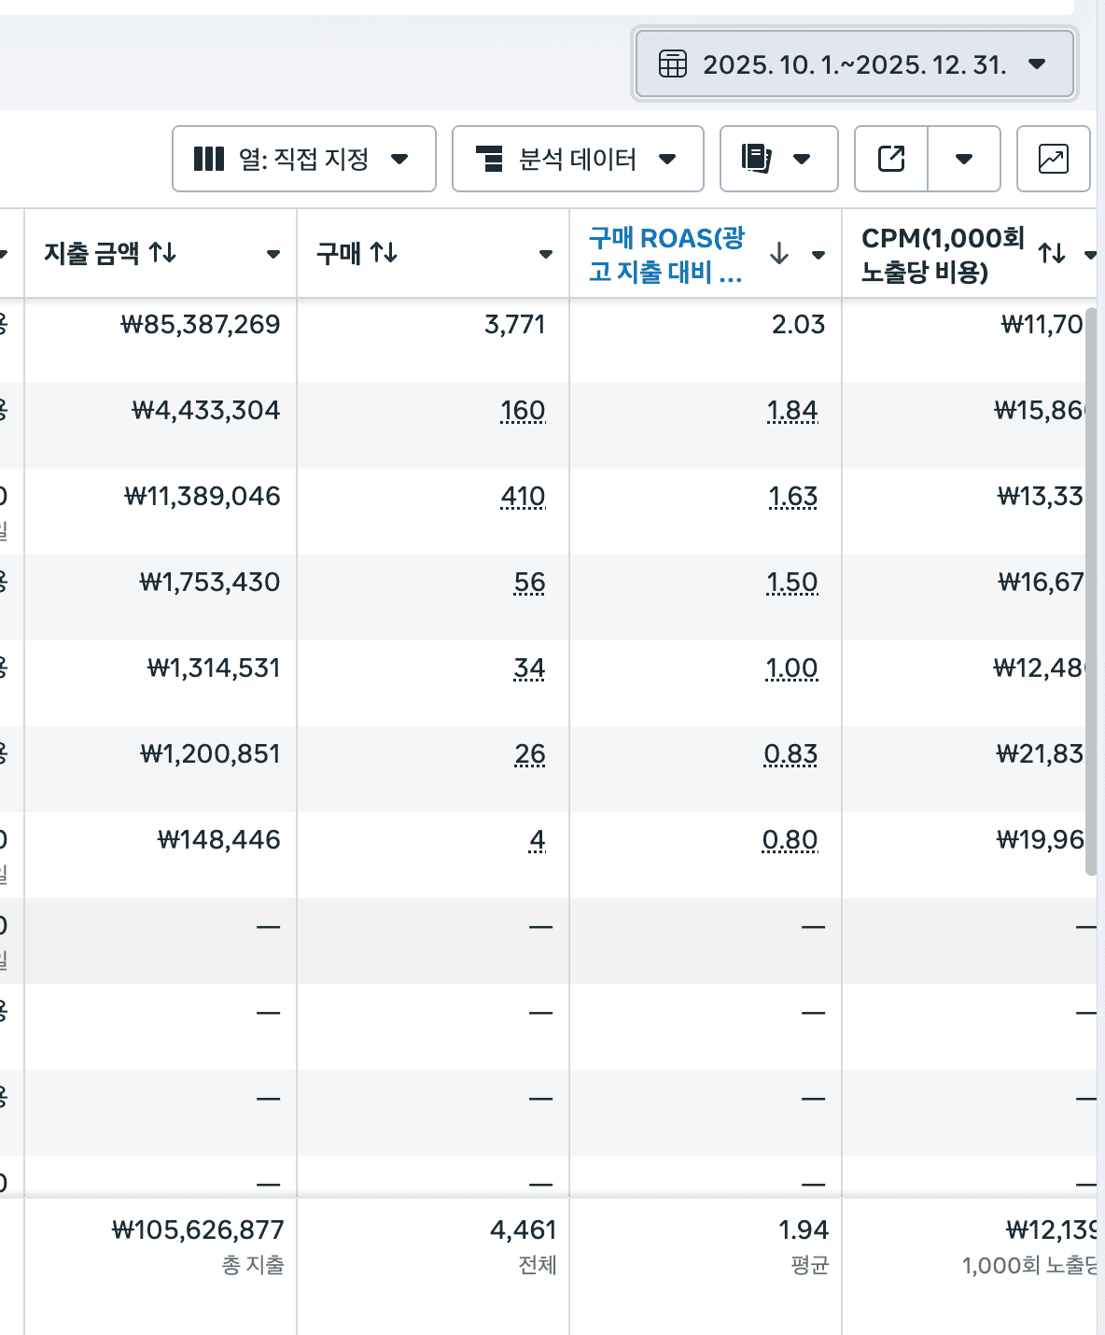Click the 56 purchases value
1105x1335 pixels.
[529, 583]
